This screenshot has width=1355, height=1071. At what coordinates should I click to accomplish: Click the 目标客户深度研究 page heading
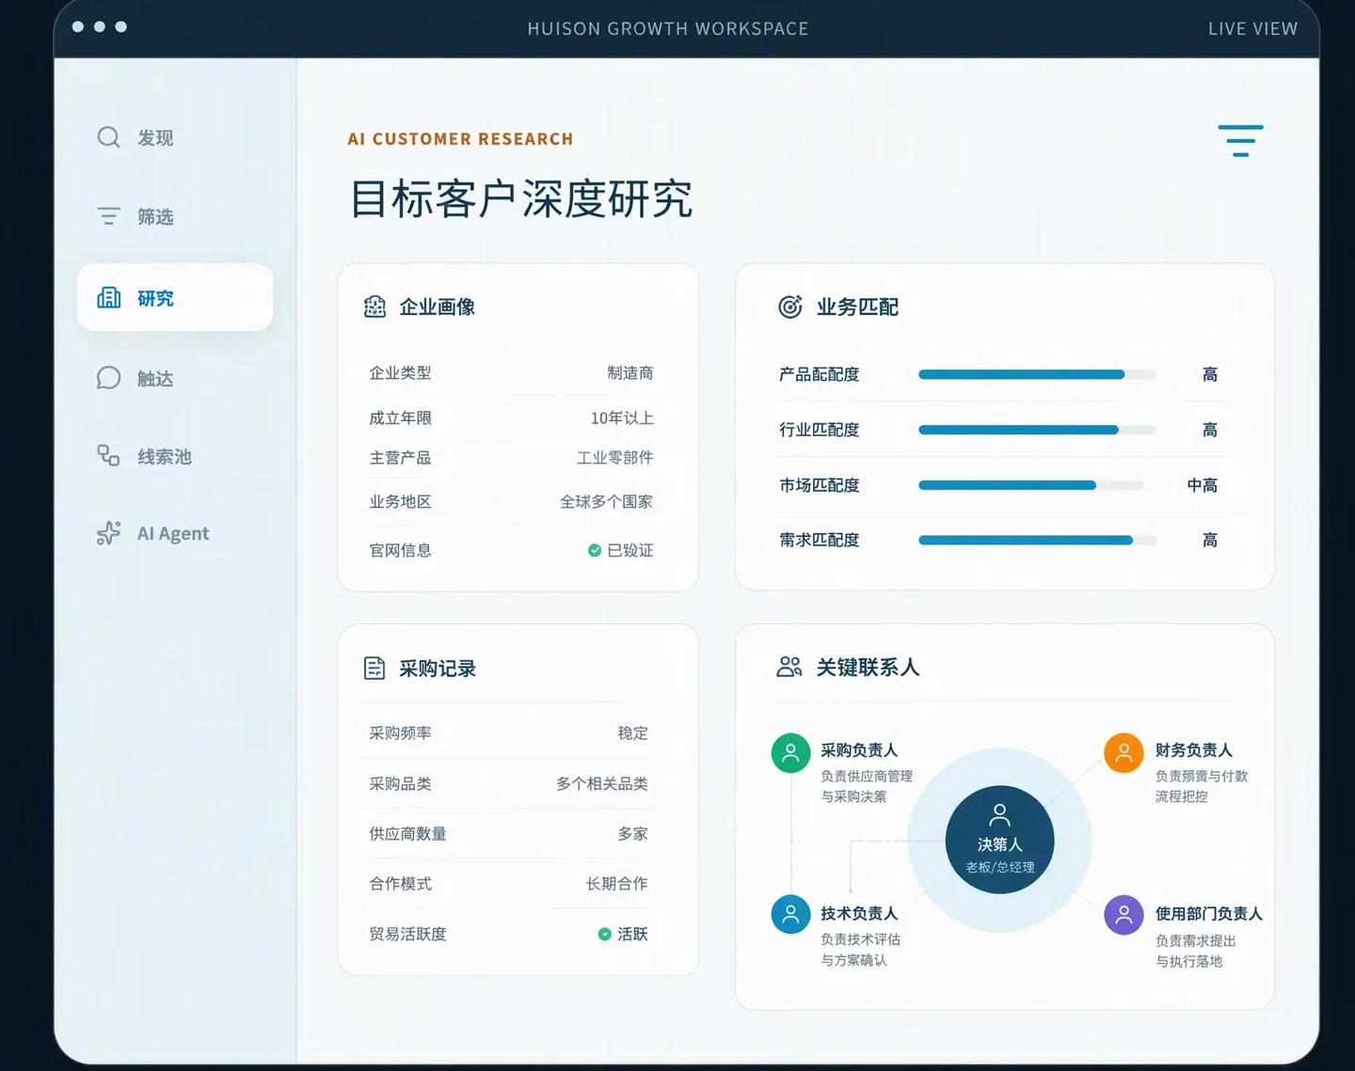pos(521,199)
